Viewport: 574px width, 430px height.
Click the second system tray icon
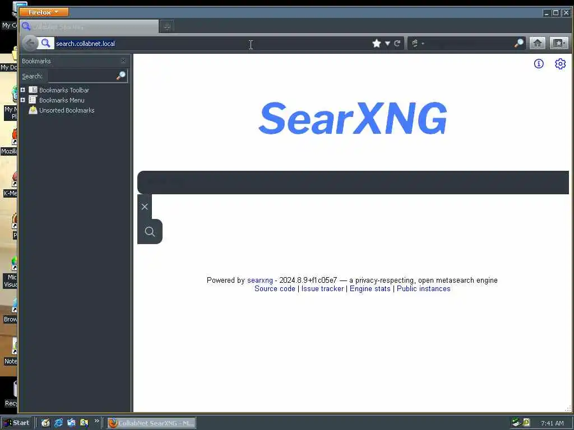click(526, 423)
